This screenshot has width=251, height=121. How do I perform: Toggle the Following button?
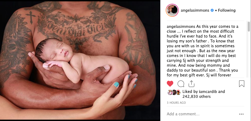(x=227, y=10)
